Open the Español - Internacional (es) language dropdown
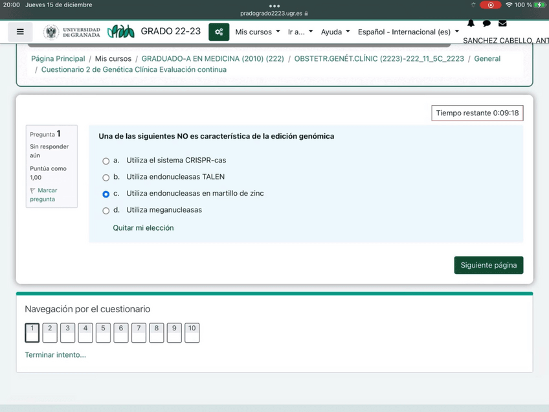Screen dimensions: 549x412 409,32
